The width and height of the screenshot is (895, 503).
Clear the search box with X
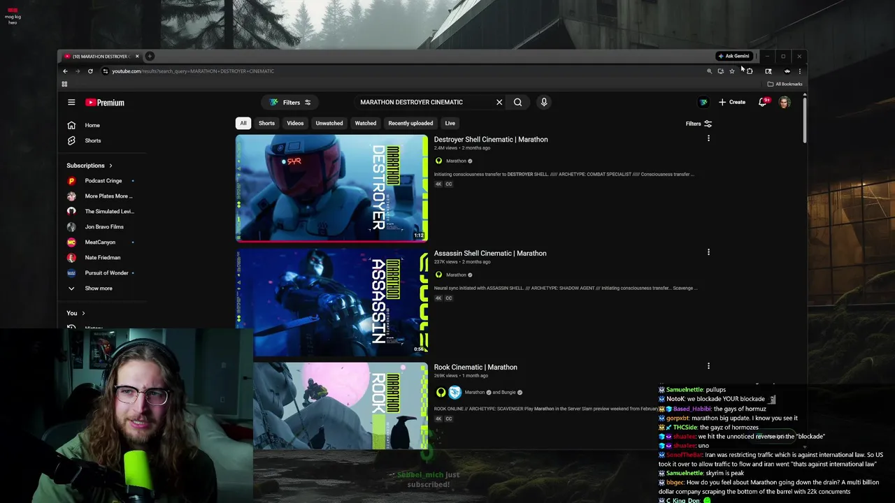tap(499, 102)
